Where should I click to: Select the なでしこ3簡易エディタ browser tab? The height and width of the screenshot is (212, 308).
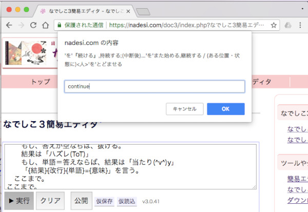click(x=85, y=11)
